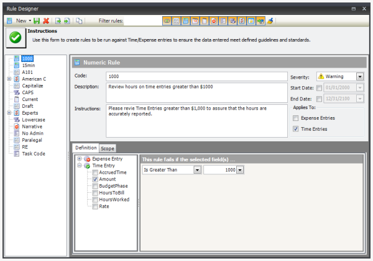
Task: Expand the American C rule node
Action: coord(9,79)
